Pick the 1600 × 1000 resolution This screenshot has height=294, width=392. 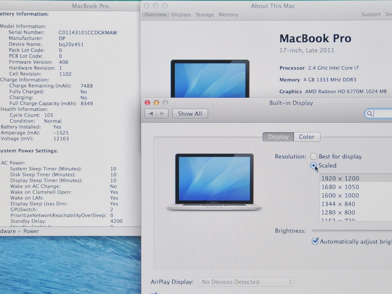(356, 196)
